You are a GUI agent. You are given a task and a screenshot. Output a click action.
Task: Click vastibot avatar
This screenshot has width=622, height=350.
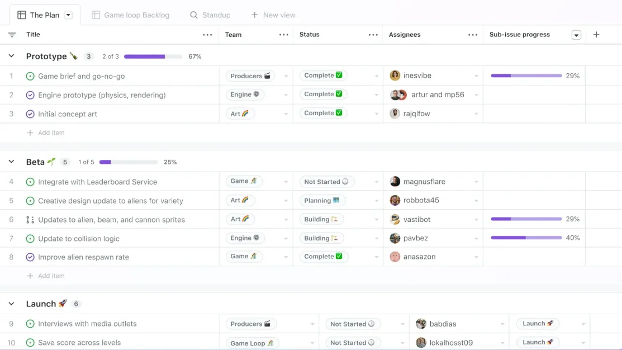pyautogui.click(x=395, y=219)
